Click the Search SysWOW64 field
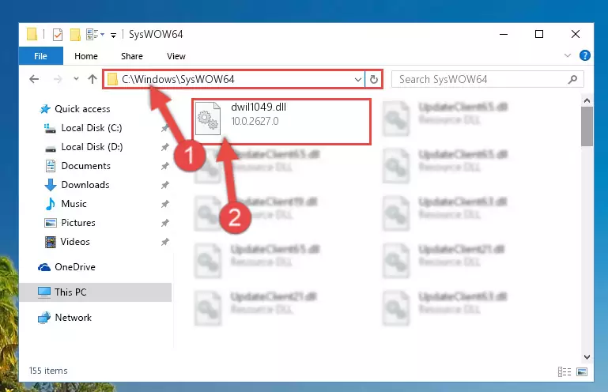 click(x=487, y=79)
